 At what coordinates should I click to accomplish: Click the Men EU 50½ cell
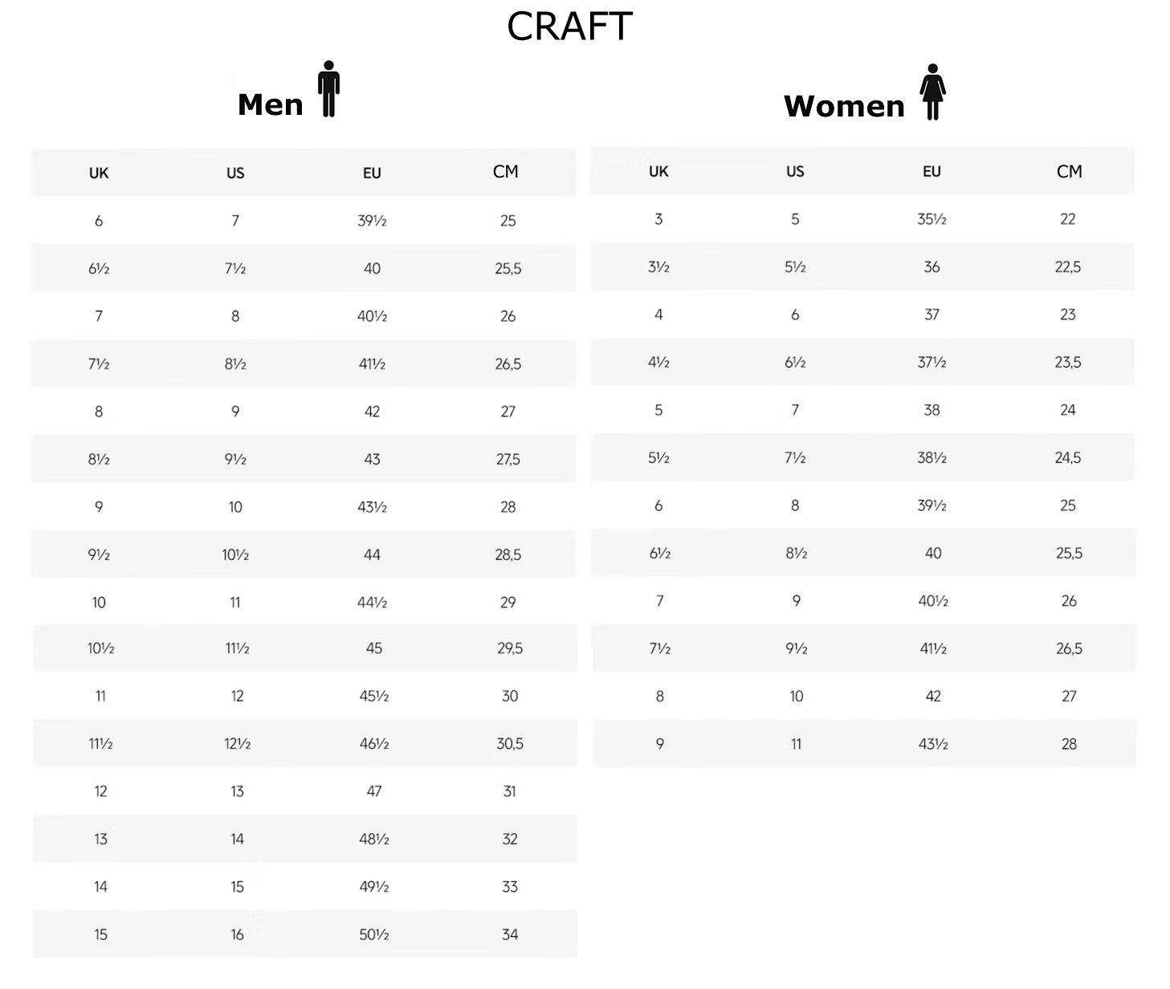point(374,934)
